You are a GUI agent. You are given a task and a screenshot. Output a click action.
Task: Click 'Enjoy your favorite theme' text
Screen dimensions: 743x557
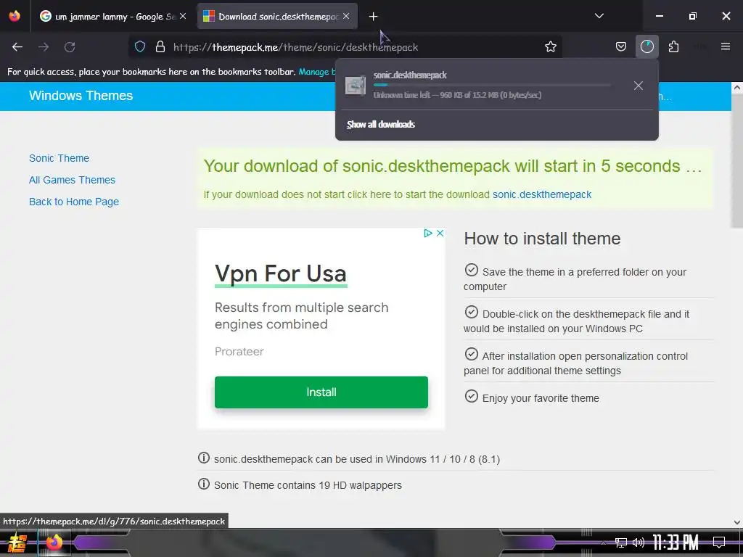541,398
